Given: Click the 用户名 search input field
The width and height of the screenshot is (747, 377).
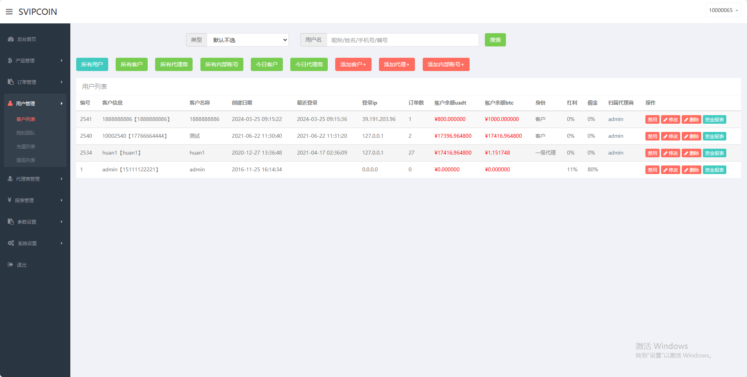Looking at the screenshot, I should point(402,40).
